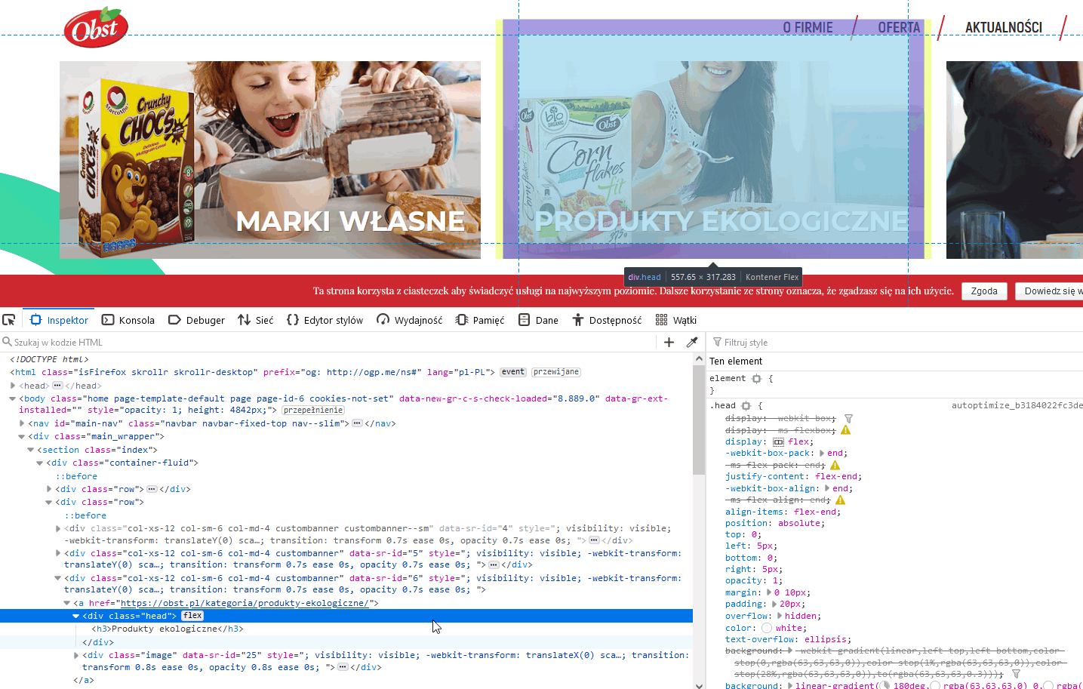Expand the head element node
1083x689 pixels.
click(x=13, y=386)
